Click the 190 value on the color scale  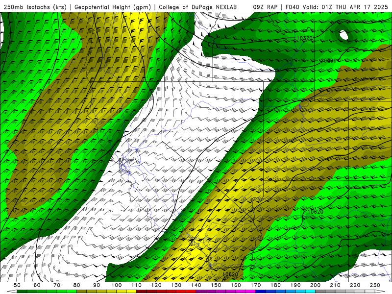point(295,285)
